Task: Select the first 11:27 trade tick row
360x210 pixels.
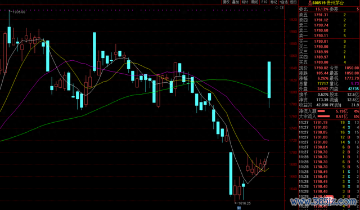Action: [x=329, y=123]
